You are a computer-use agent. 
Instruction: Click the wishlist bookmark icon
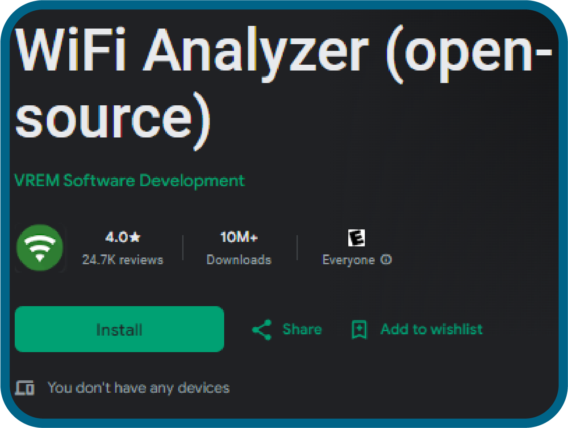[359, 330]
